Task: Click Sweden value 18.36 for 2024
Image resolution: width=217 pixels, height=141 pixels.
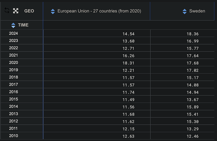Action: [192, 34]
